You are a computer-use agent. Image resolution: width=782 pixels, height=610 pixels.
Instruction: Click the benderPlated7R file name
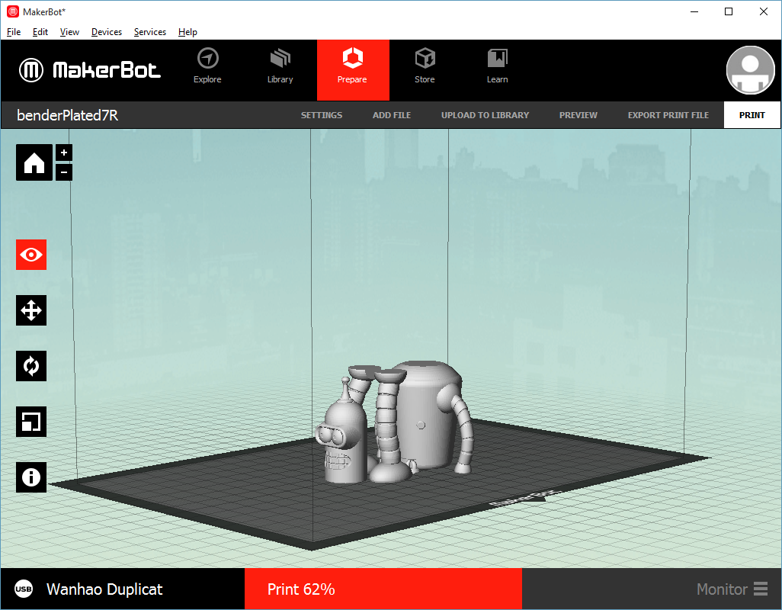pyautogui.click(x=67, y=115)
